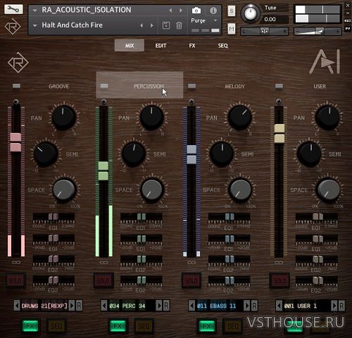Click the R randomize button next to DRUMS 21
Image resolution: width=352 pixels, height=338 pixels.
coord(79,306)
